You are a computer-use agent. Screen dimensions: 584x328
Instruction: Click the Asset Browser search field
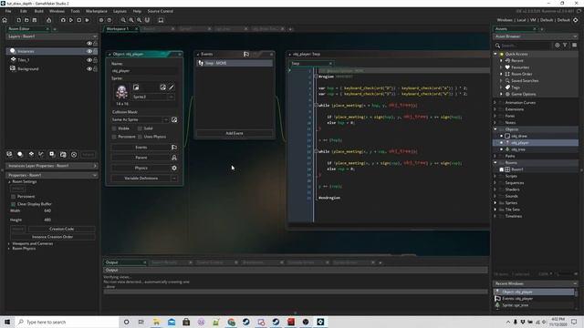coord(526,46)
